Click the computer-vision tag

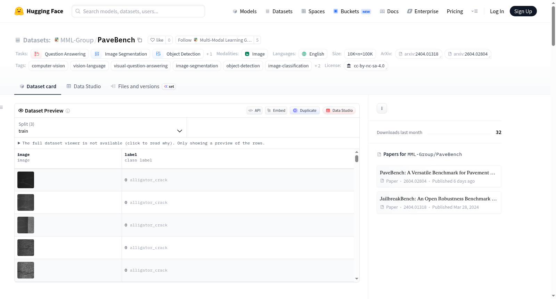click(x=48, y=66)
